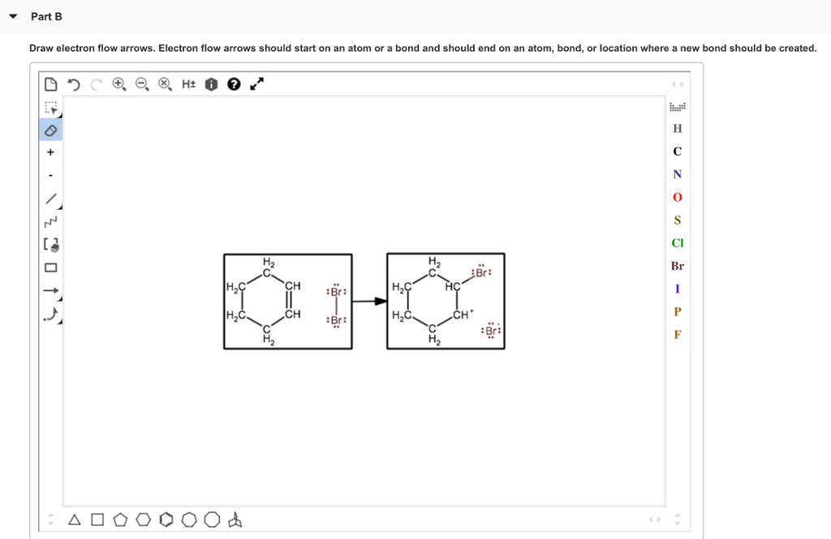Select the straight reaction arrow tool
The image size is (831, 539).
coord(50,289)
